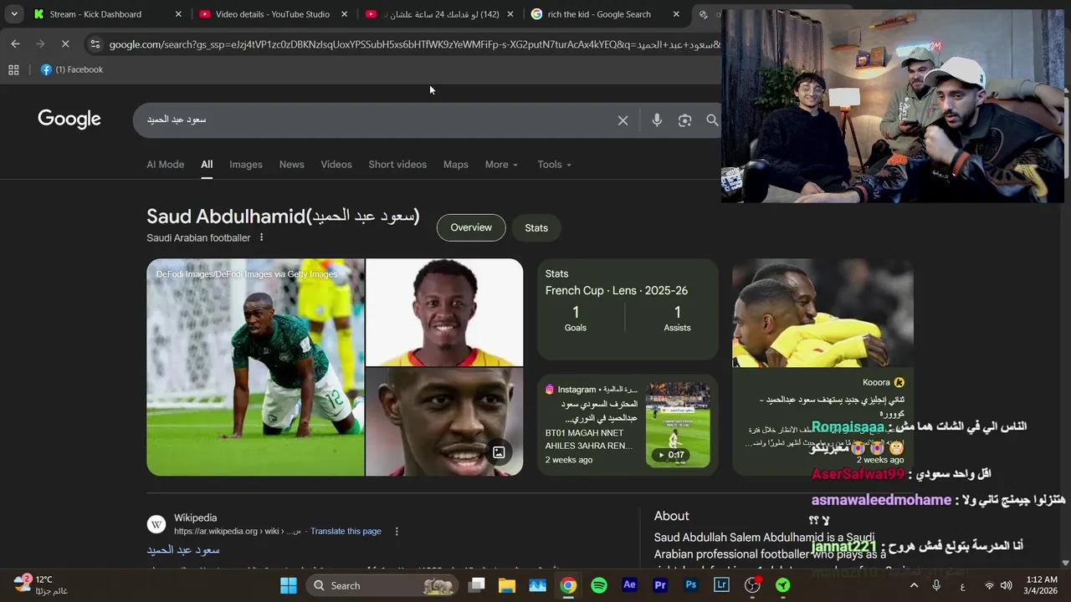Click the magnifier search icon
Viewport: 1071px width, 602px height.
pyautogui.click(x=712, y=120)
